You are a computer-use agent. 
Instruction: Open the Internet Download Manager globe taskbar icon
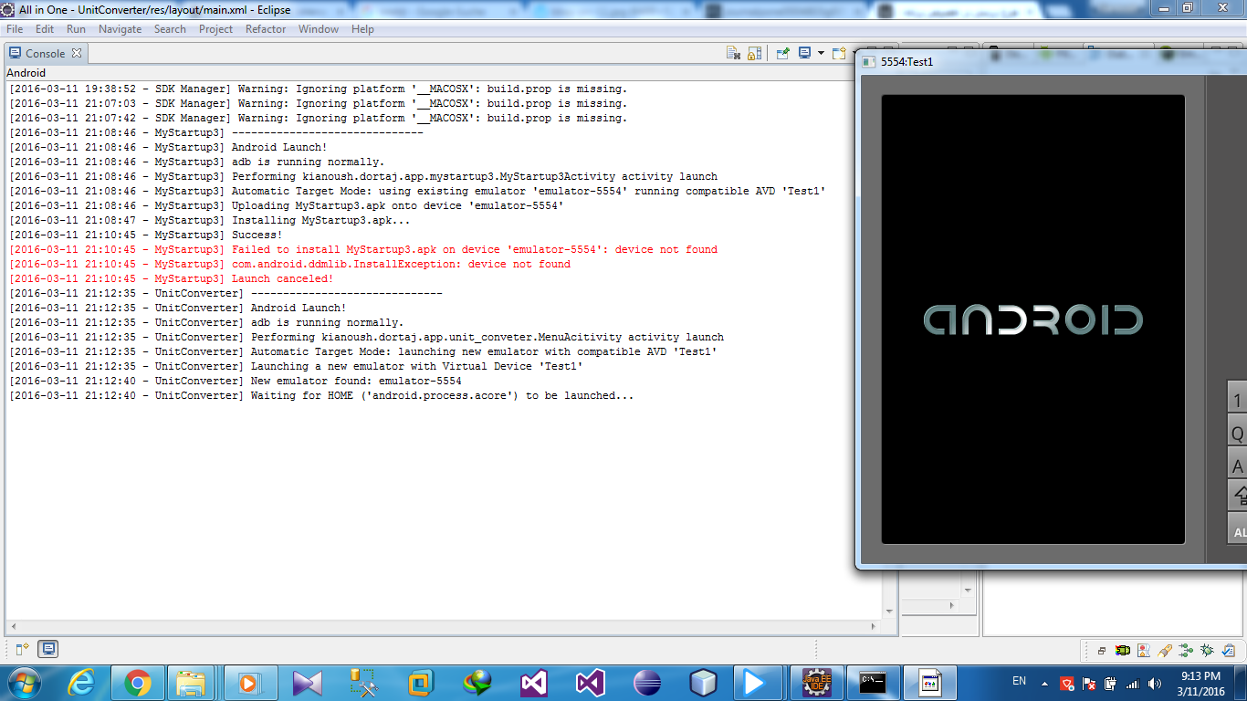[477, 683]
